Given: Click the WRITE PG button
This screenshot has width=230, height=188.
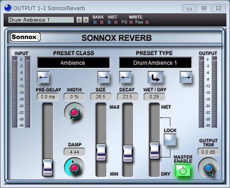Looking at the screenshot, I should coord(131,22).
